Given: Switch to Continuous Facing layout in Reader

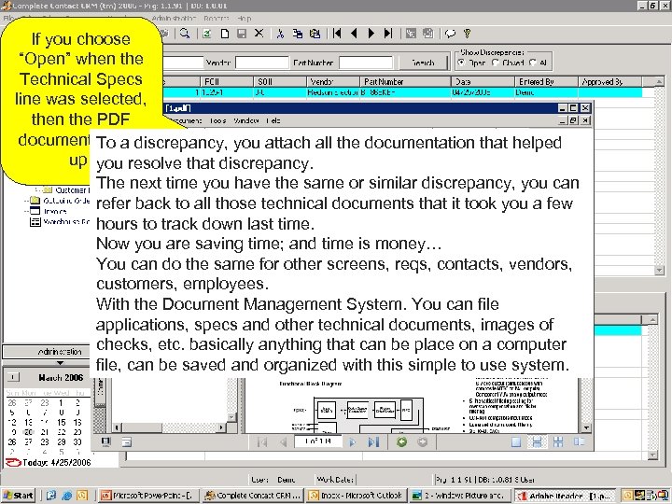Looking at the screenshot, I should pos(558,441).
